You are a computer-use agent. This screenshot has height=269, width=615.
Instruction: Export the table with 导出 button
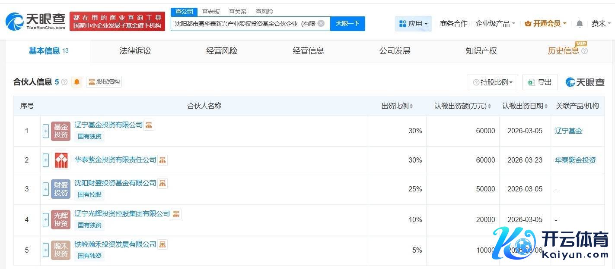tap(540, 82)
